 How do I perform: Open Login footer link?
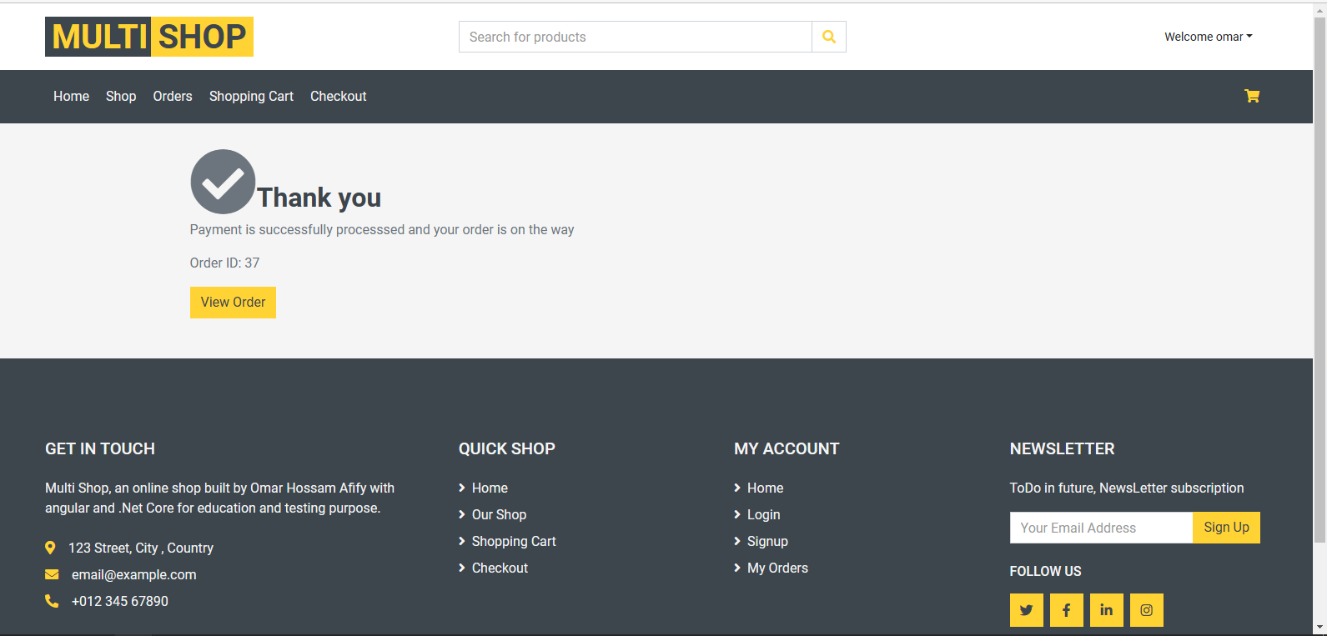coord(763,514)
